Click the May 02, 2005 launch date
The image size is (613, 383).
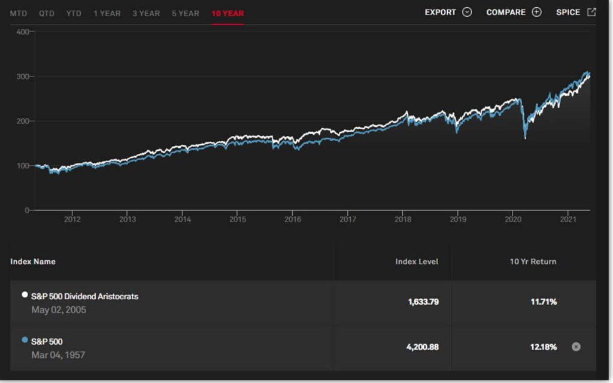(x=59, y=310)
